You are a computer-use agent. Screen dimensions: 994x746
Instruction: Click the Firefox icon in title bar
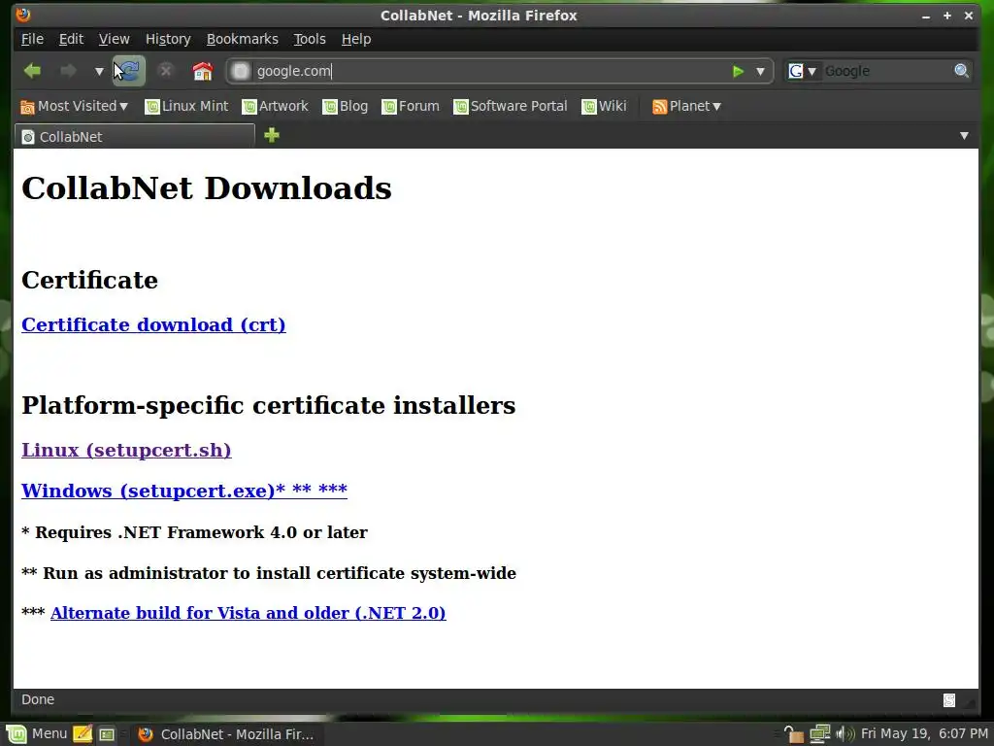(23, 15)
